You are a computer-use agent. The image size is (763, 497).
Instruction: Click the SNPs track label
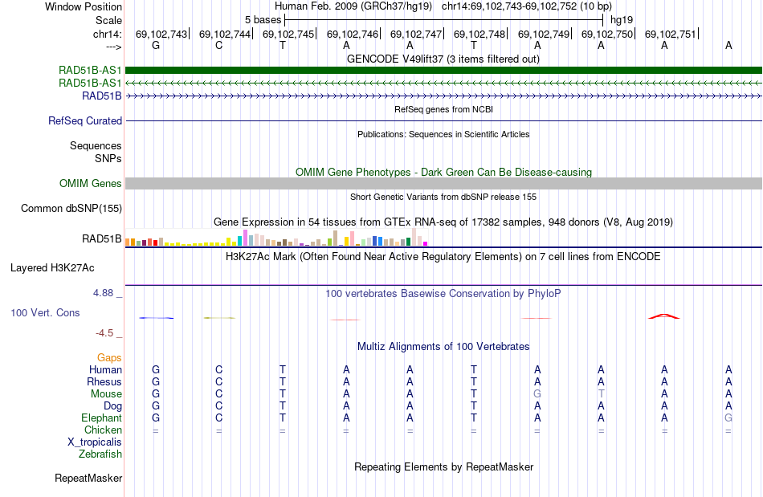click(x=108, y=158)
